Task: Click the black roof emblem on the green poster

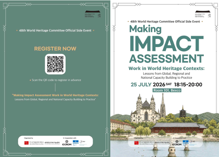Action: [x=93, y=11]
